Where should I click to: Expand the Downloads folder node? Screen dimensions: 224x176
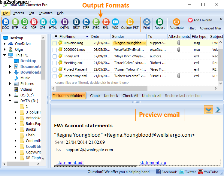[x=10, y=72]
